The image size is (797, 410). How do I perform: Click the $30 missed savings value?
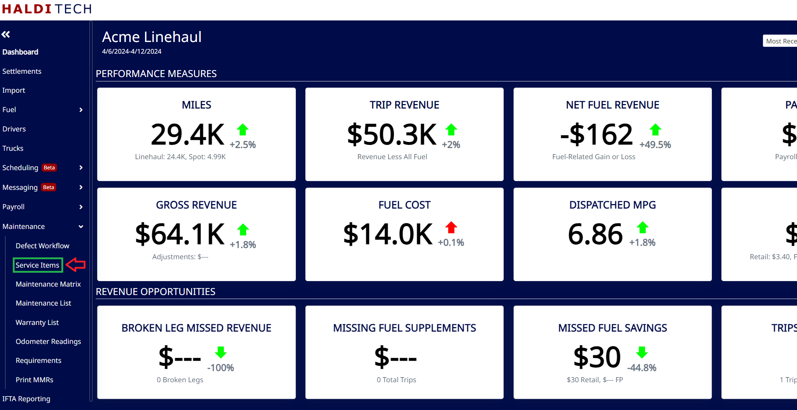point(597,357)
